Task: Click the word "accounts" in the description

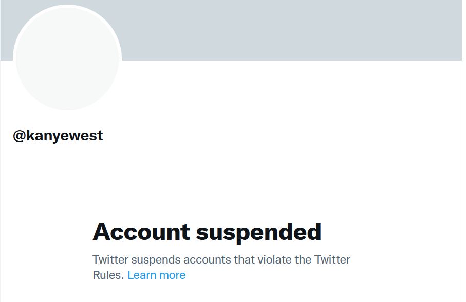Action: point(207,259)
